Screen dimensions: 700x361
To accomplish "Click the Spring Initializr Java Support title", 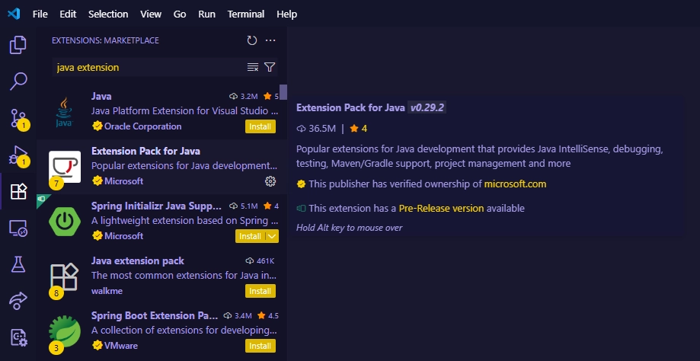I will (156, 206).
